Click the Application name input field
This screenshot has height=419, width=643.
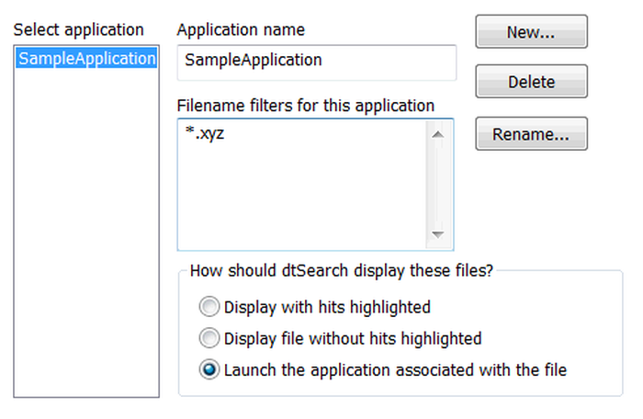pos(317,62)
